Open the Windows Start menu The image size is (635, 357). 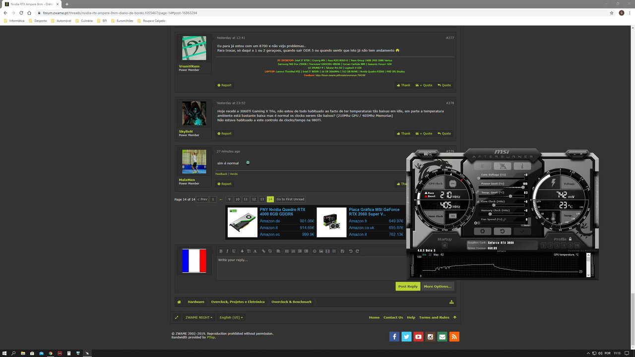coord(4,353)
